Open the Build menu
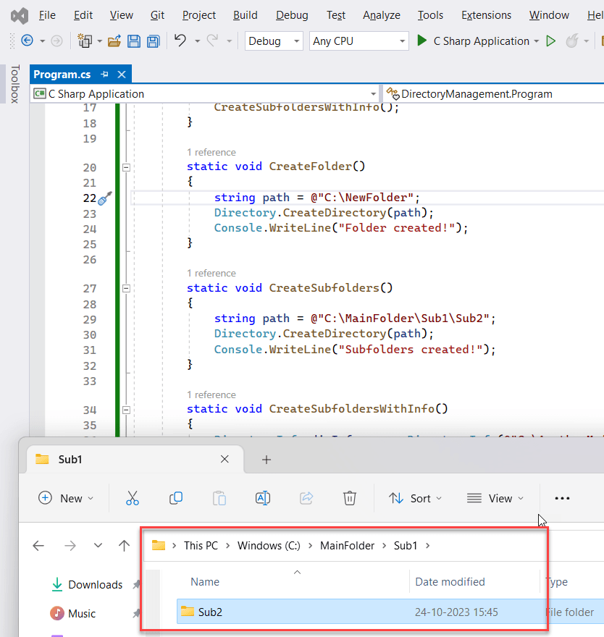 245,14
